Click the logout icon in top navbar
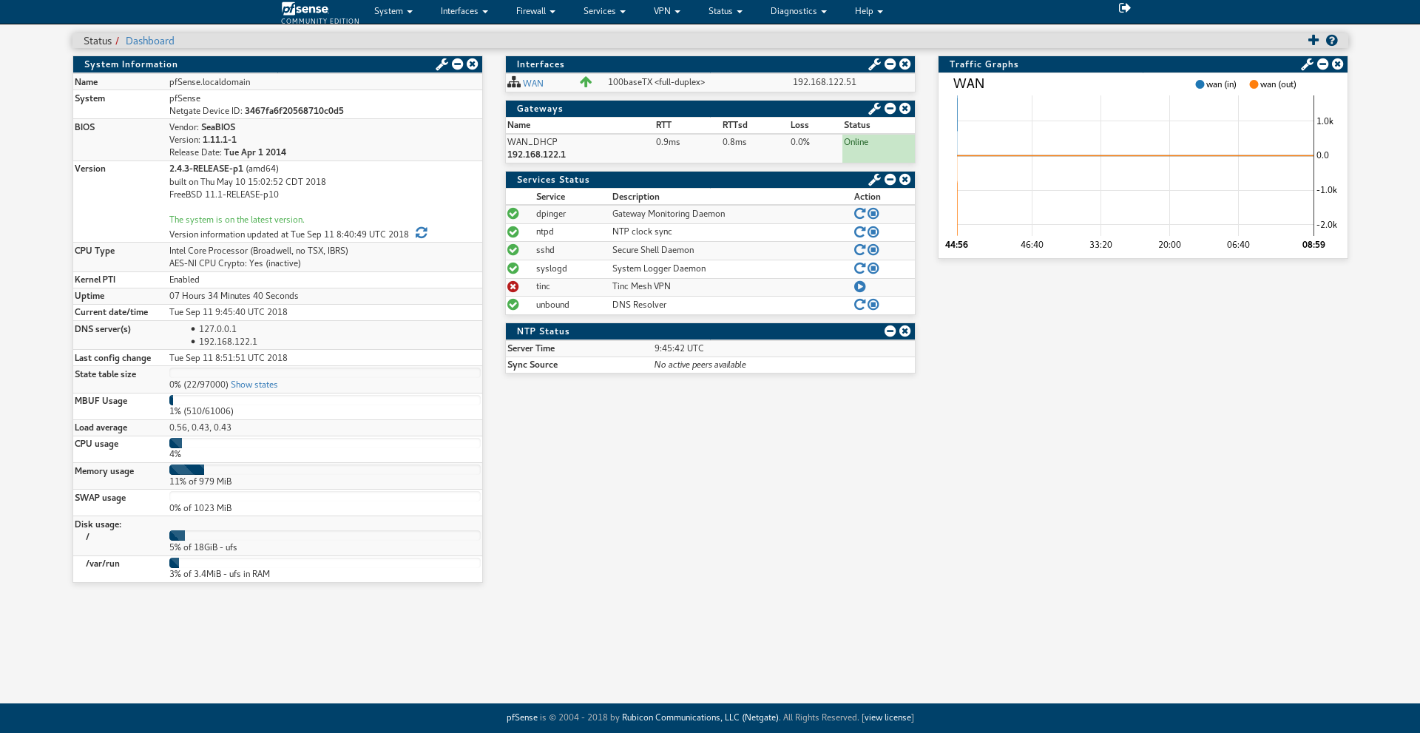This screenshot has height=733, width=1420. (x=1124, y=8)
